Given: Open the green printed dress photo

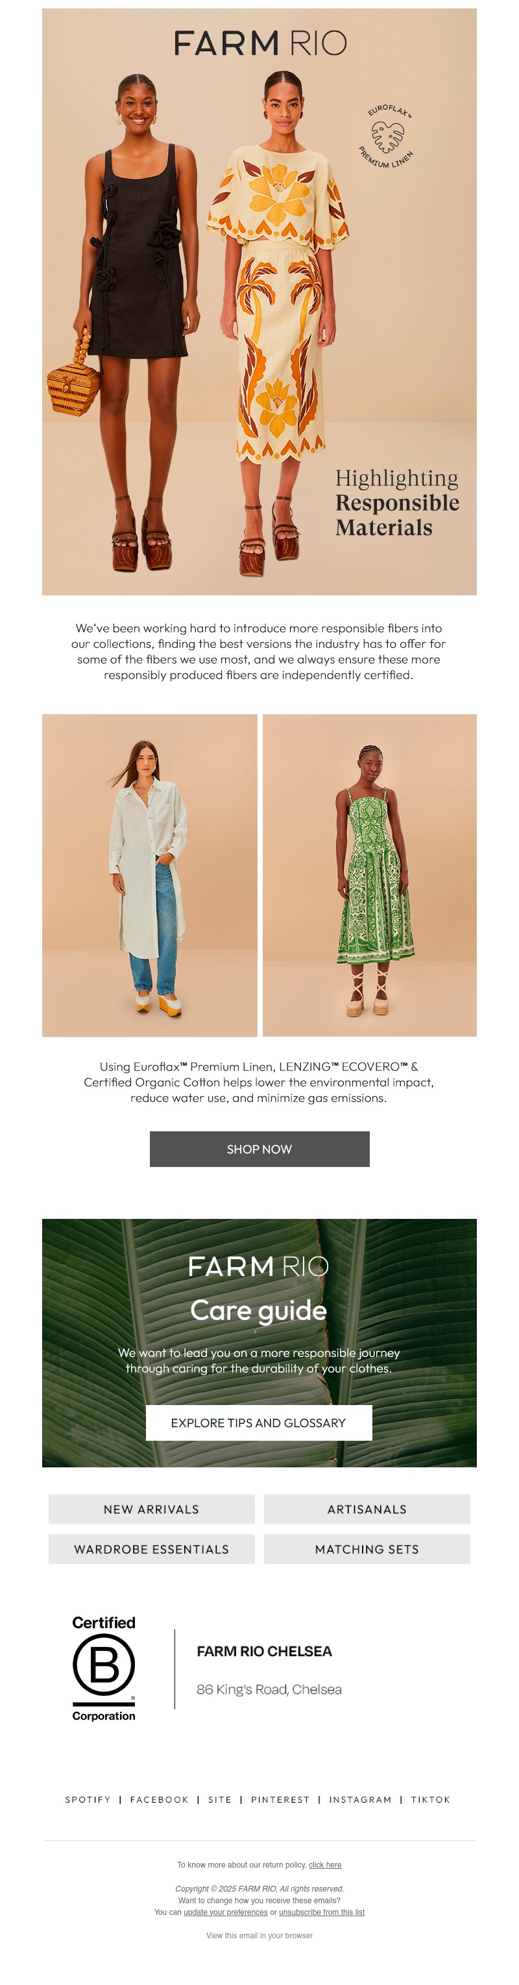Looking at the screenshot, I should [369, 874].
